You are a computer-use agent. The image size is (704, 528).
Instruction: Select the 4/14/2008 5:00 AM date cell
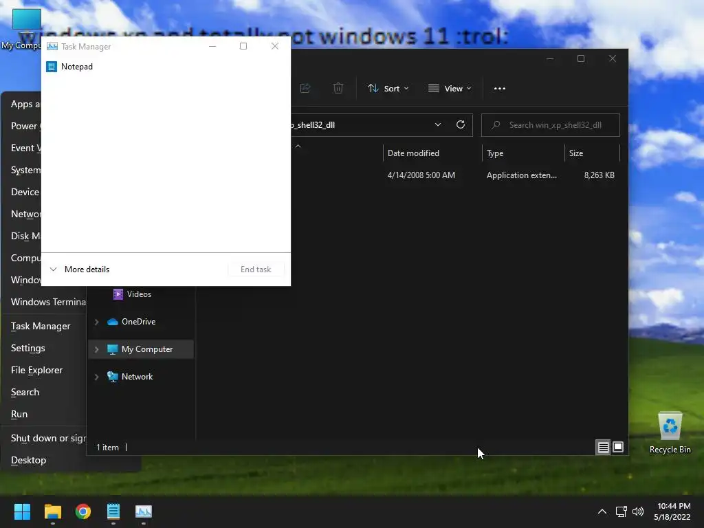(x=421, y=175)
